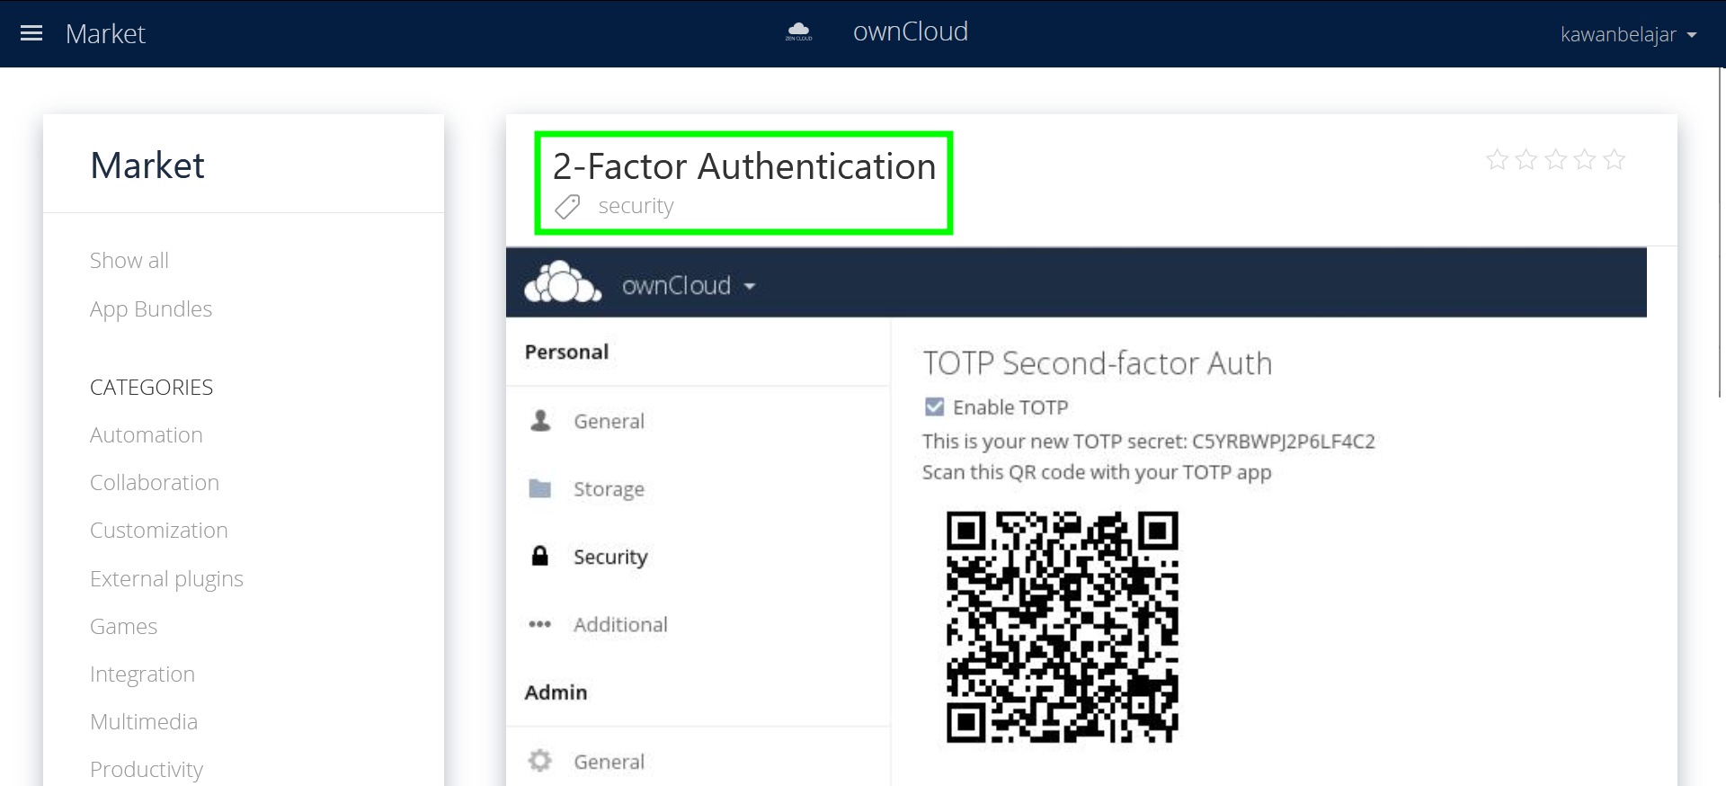
Task: Click the Security padlock icon
Action: [x=540, y=556]
